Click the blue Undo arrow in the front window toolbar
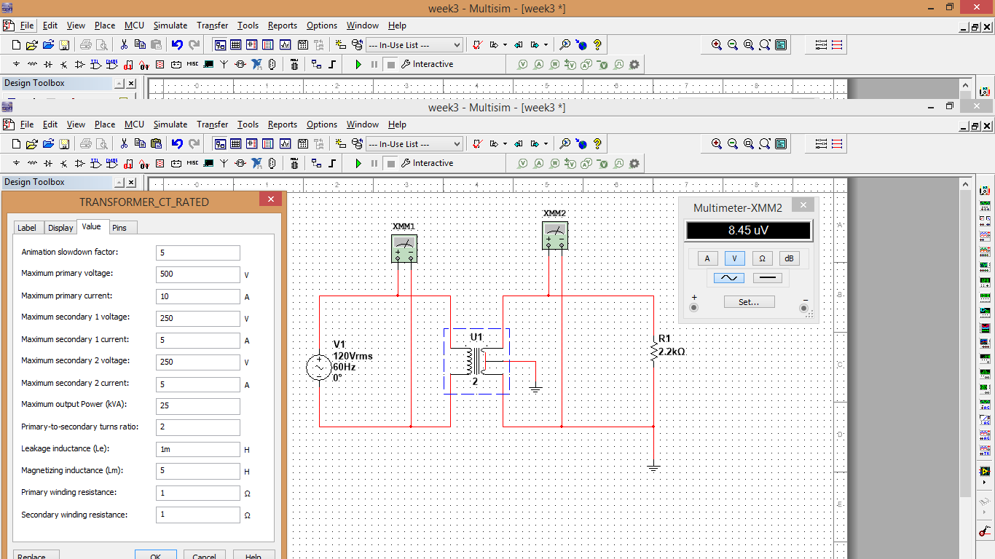995x559 pixels. click(177, 144)
